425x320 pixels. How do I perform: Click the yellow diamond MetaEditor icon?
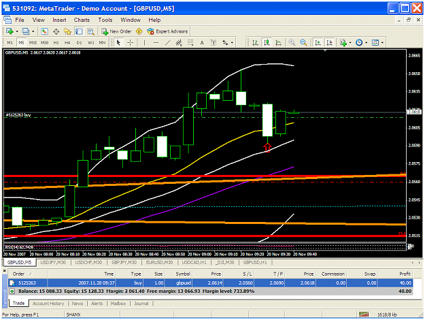[139, 31]
